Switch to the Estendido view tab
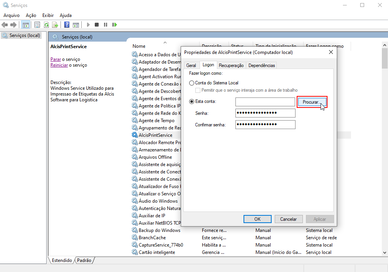The height and width of the screenshot is (272, 388). [62, 260]
